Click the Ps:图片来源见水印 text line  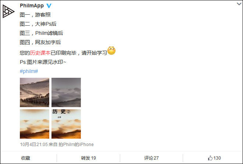(x=43, y=62)
